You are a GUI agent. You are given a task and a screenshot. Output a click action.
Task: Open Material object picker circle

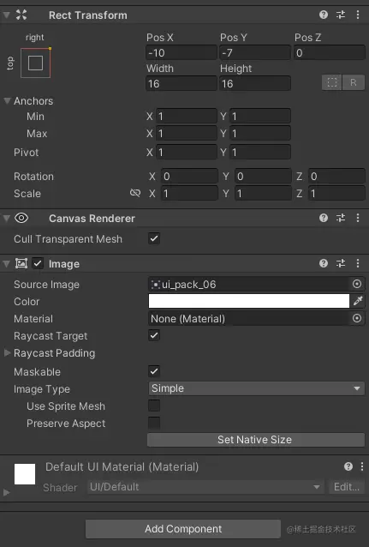(357, 318)
